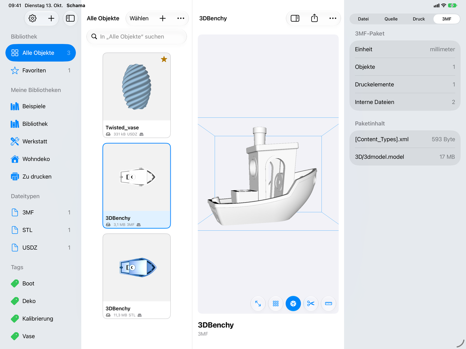This screenshot has width=466, height=349.
Task: Open Alle Objekte three-dot options menu
Action: (181, 18)
